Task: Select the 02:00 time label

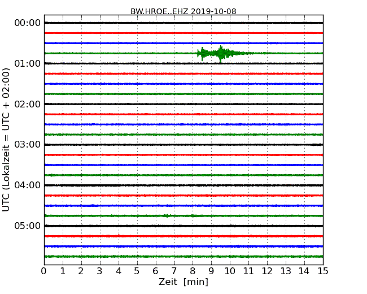Action: [28, 104]
